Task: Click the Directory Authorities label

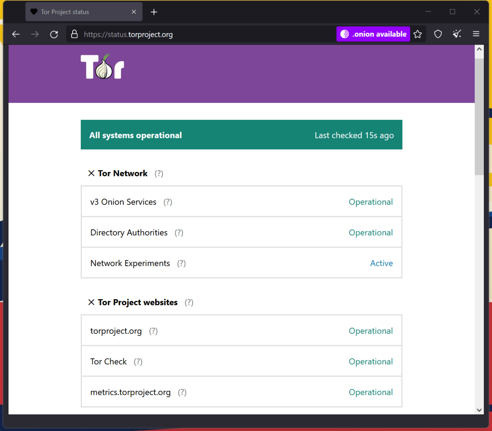Action: pyautogui.click(x=129, y=233)
